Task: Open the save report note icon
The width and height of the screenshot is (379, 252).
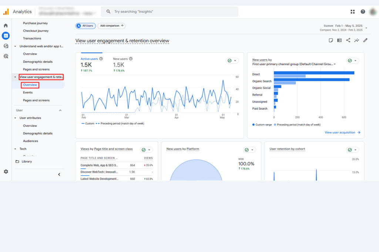Action: click(331, 40)
